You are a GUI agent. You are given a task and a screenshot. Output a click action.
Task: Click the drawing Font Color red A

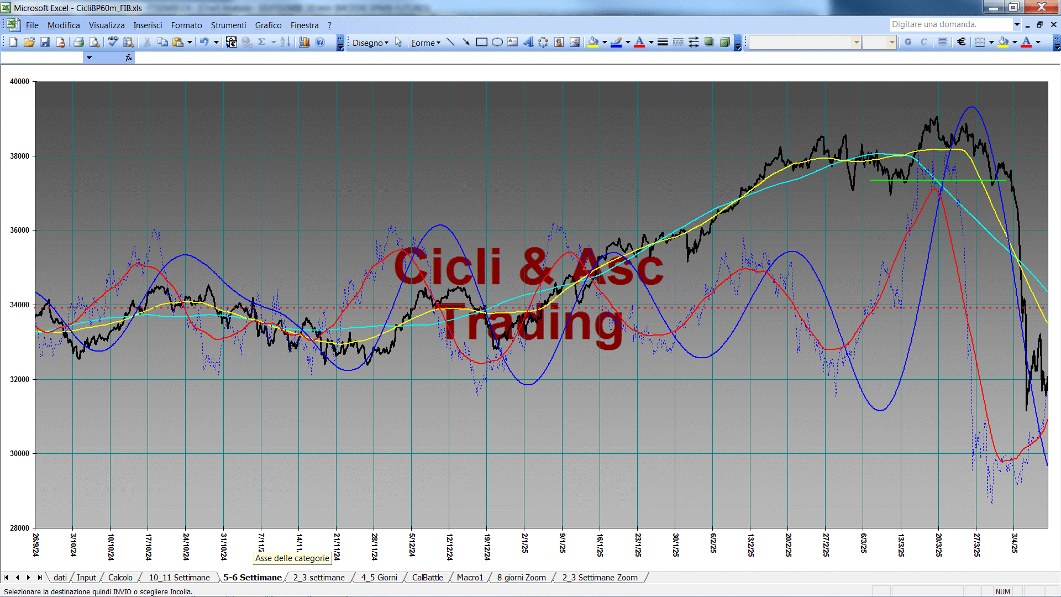coord(640,42)
